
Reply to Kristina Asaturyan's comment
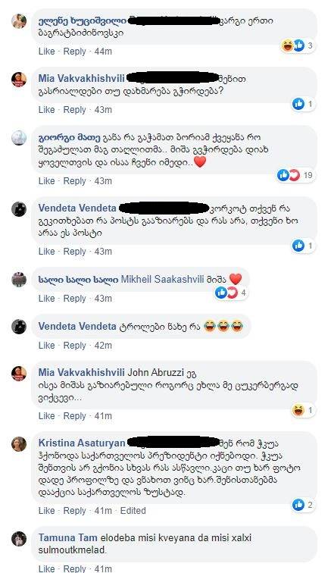(74, 511)
